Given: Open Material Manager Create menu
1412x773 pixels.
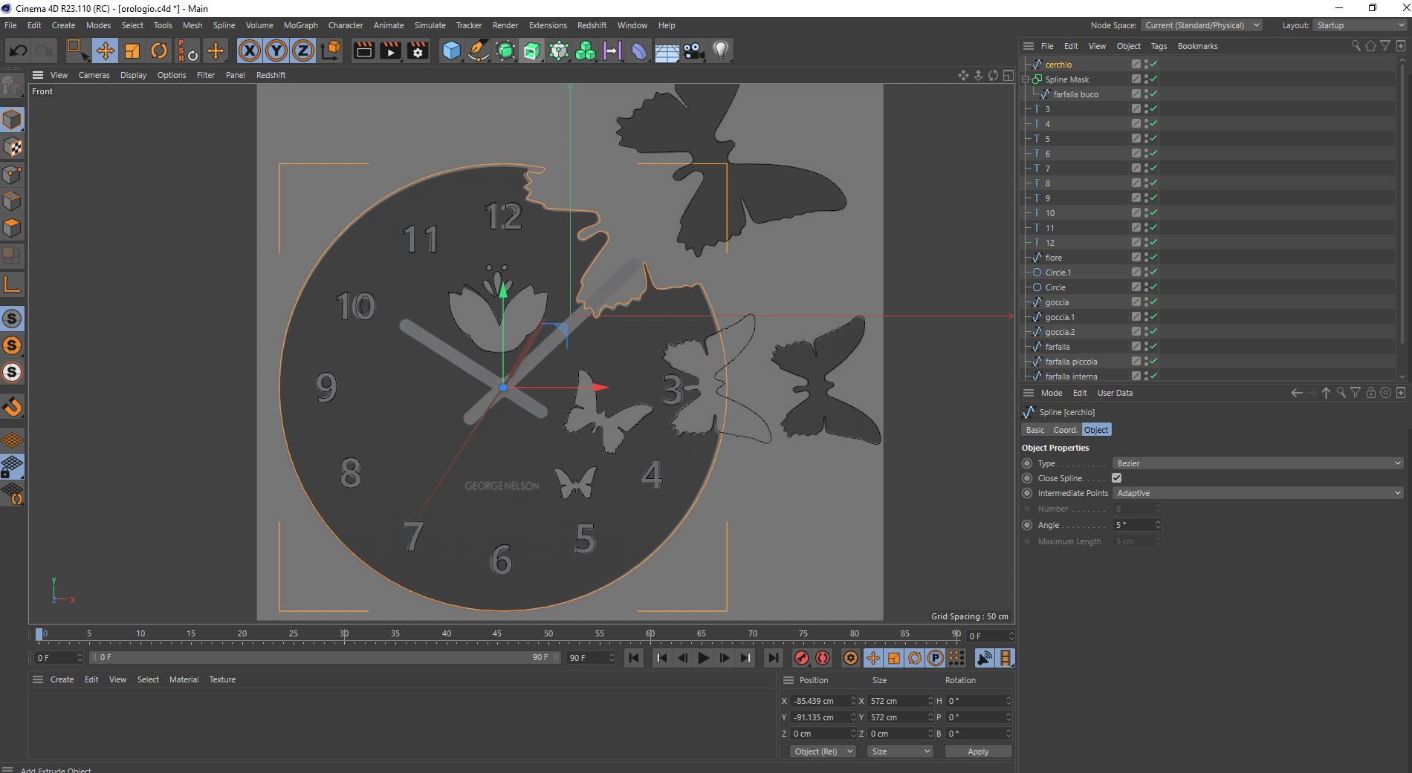Looking at the screenshot, I should point(62,679).
